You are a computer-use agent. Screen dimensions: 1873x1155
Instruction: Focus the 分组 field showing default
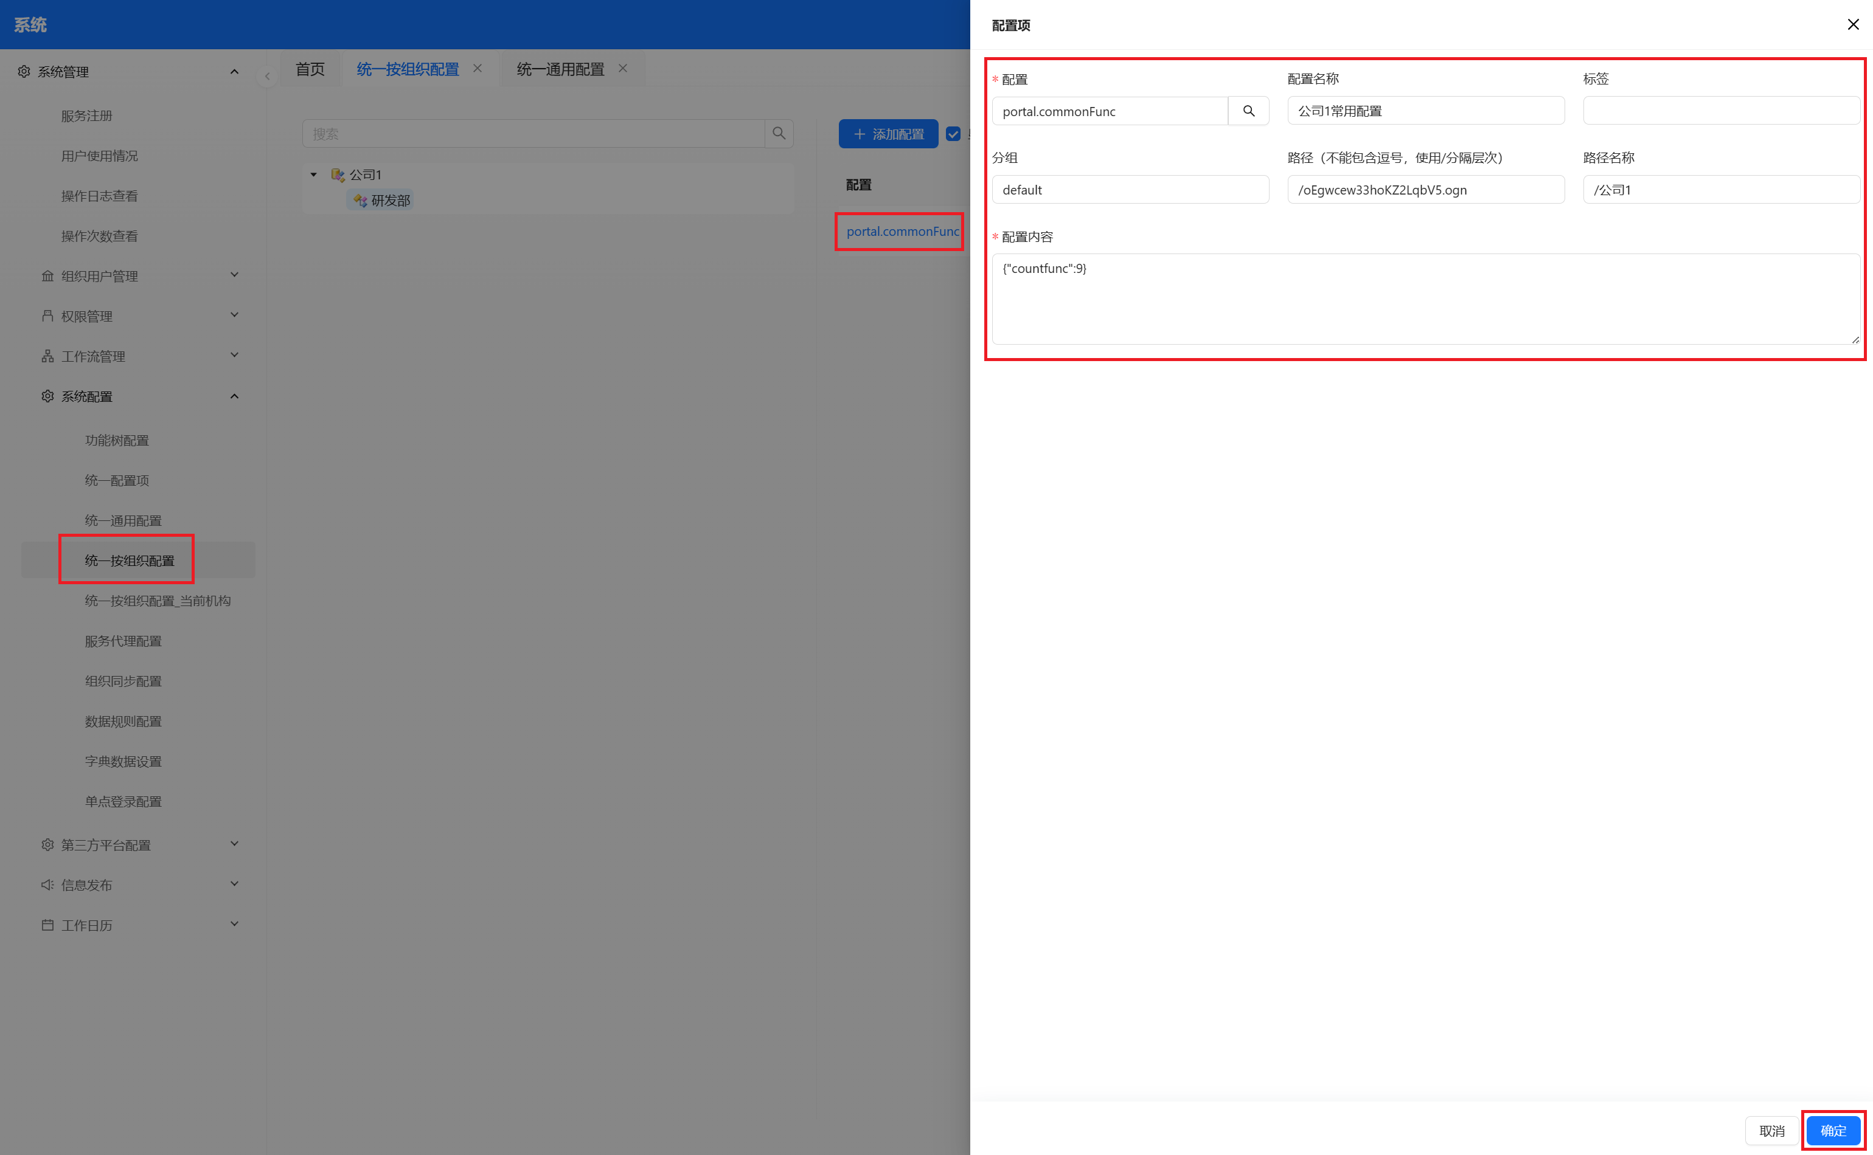[1130, 190]
